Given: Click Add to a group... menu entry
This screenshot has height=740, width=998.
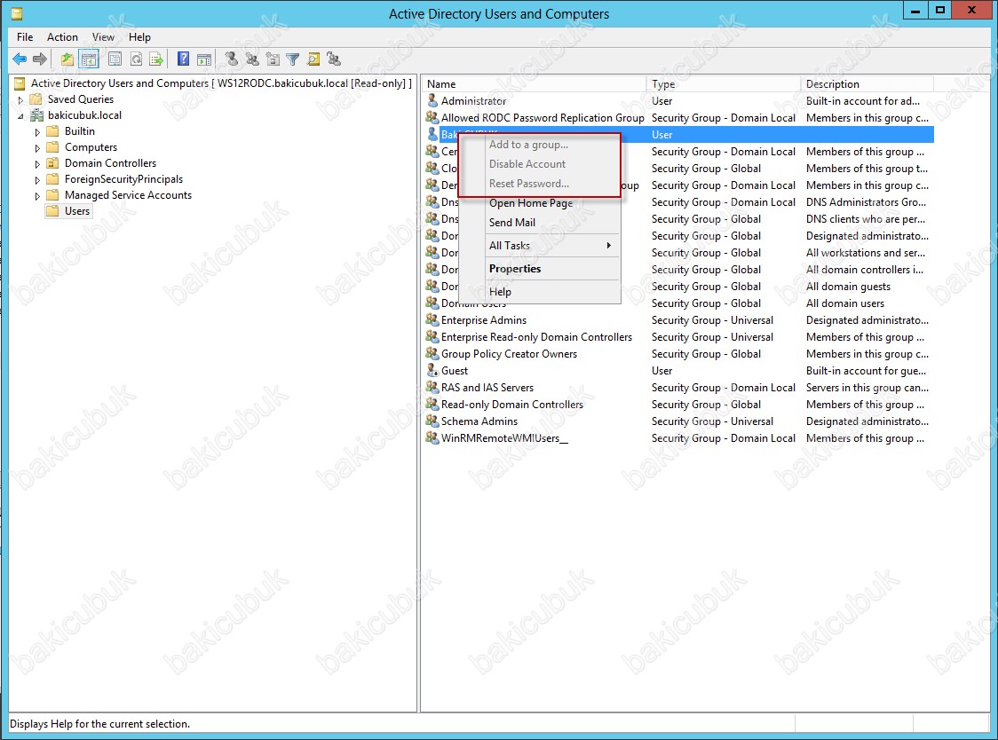Looking at the screenshot, I should [x=540, y=145].
